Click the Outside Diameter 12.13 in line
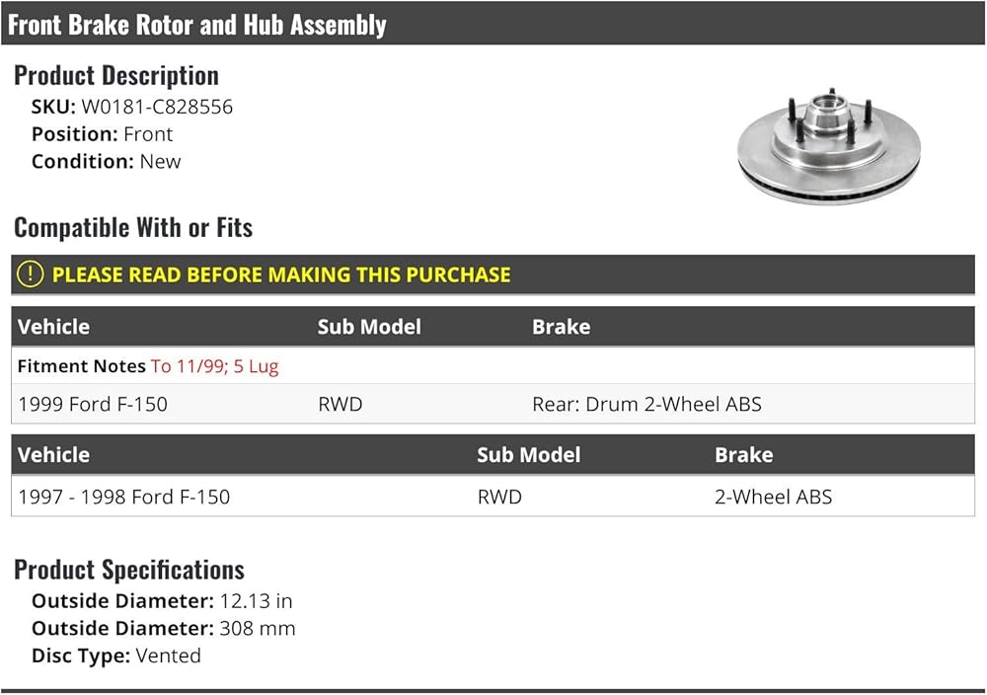The image size is (987, 695). click(x=162, y=601)
